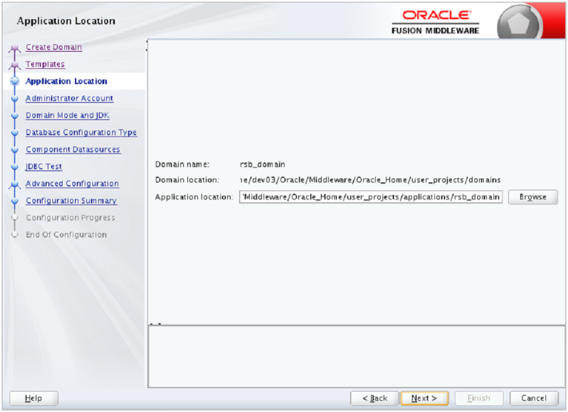Viewport: 568px width, 412px height.
Task: Click the Configuration Progress step bullet icon
Action: [x=14, y=218]
